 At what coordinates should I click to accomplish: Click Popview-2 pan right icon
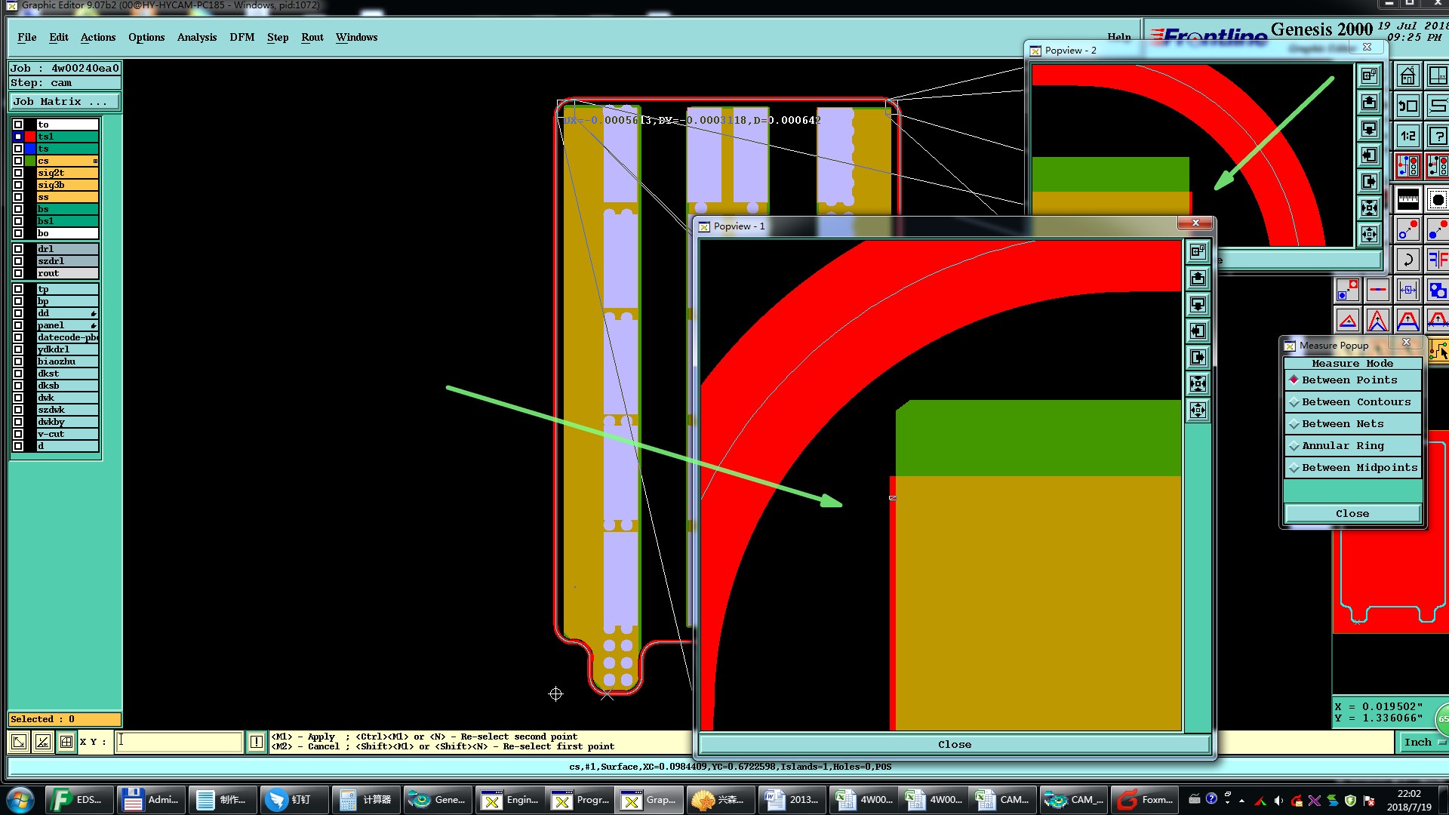pos(1369,182)
